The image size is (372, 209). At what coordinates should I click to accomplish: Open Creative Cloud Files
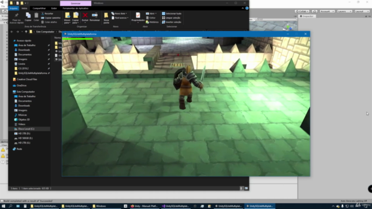click(x=27, y=80)
